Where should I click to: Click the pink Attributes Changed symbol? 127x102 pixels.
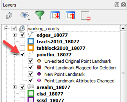[39, 80]
